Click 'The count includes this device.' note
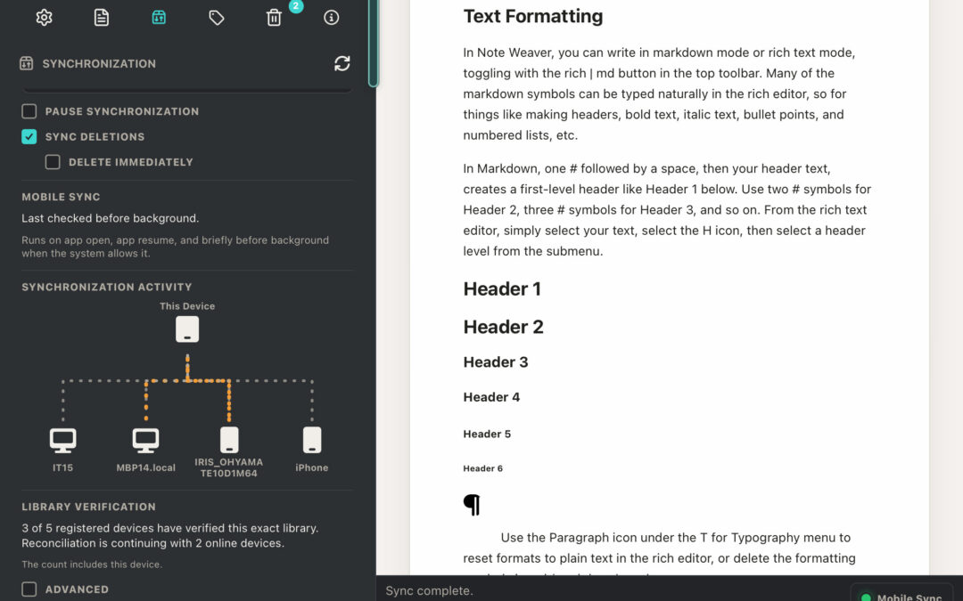This screenshot has width=963, height=601. (92, 564)
